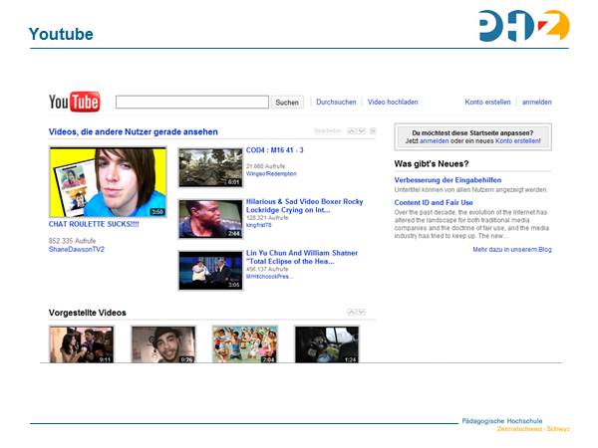Open the CHAT ROULETTE SUCKS!!!! title link

coord(94,224)
